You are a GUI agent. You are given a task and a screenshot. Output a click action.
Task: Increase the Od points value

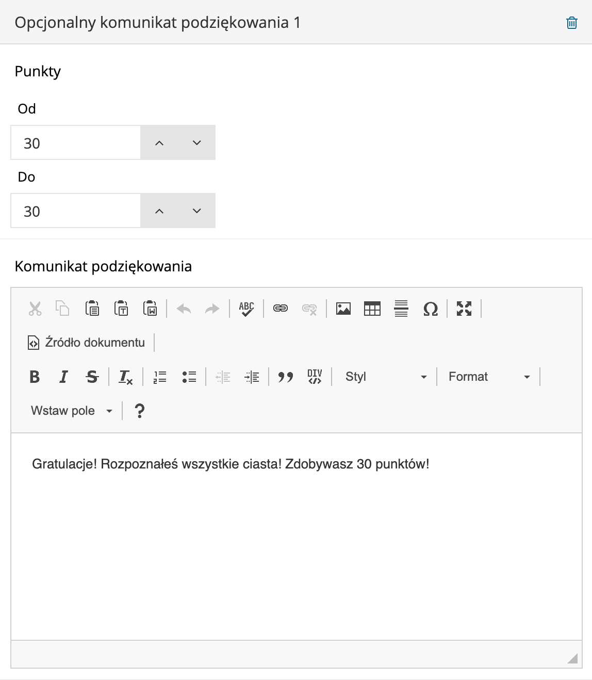(159, 143)
